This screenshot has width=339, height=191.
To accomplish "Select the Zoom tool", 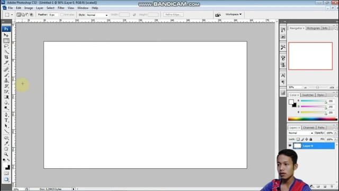I will click(x=6, y=154).
